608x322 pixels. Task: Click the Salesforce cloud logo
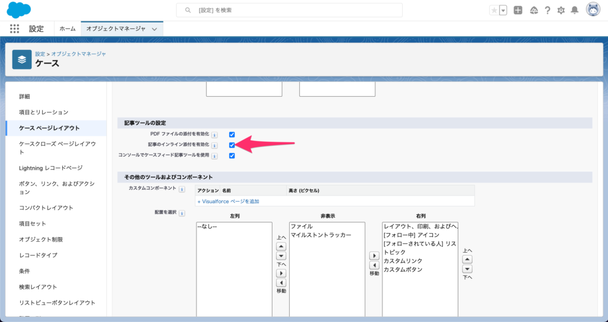tap(18, 10)
